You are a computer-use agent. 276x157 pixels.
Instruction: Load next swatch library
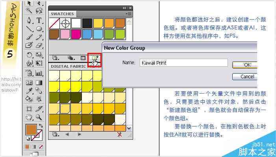tap(79, 134)
